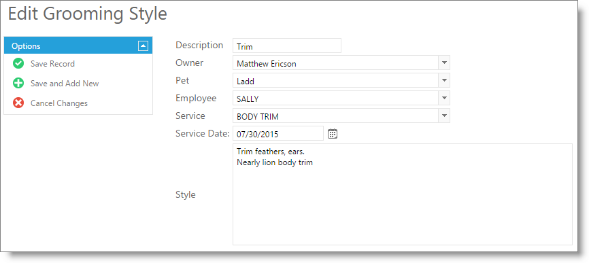Click the green Save Record checkmark icon

point(18,64)
